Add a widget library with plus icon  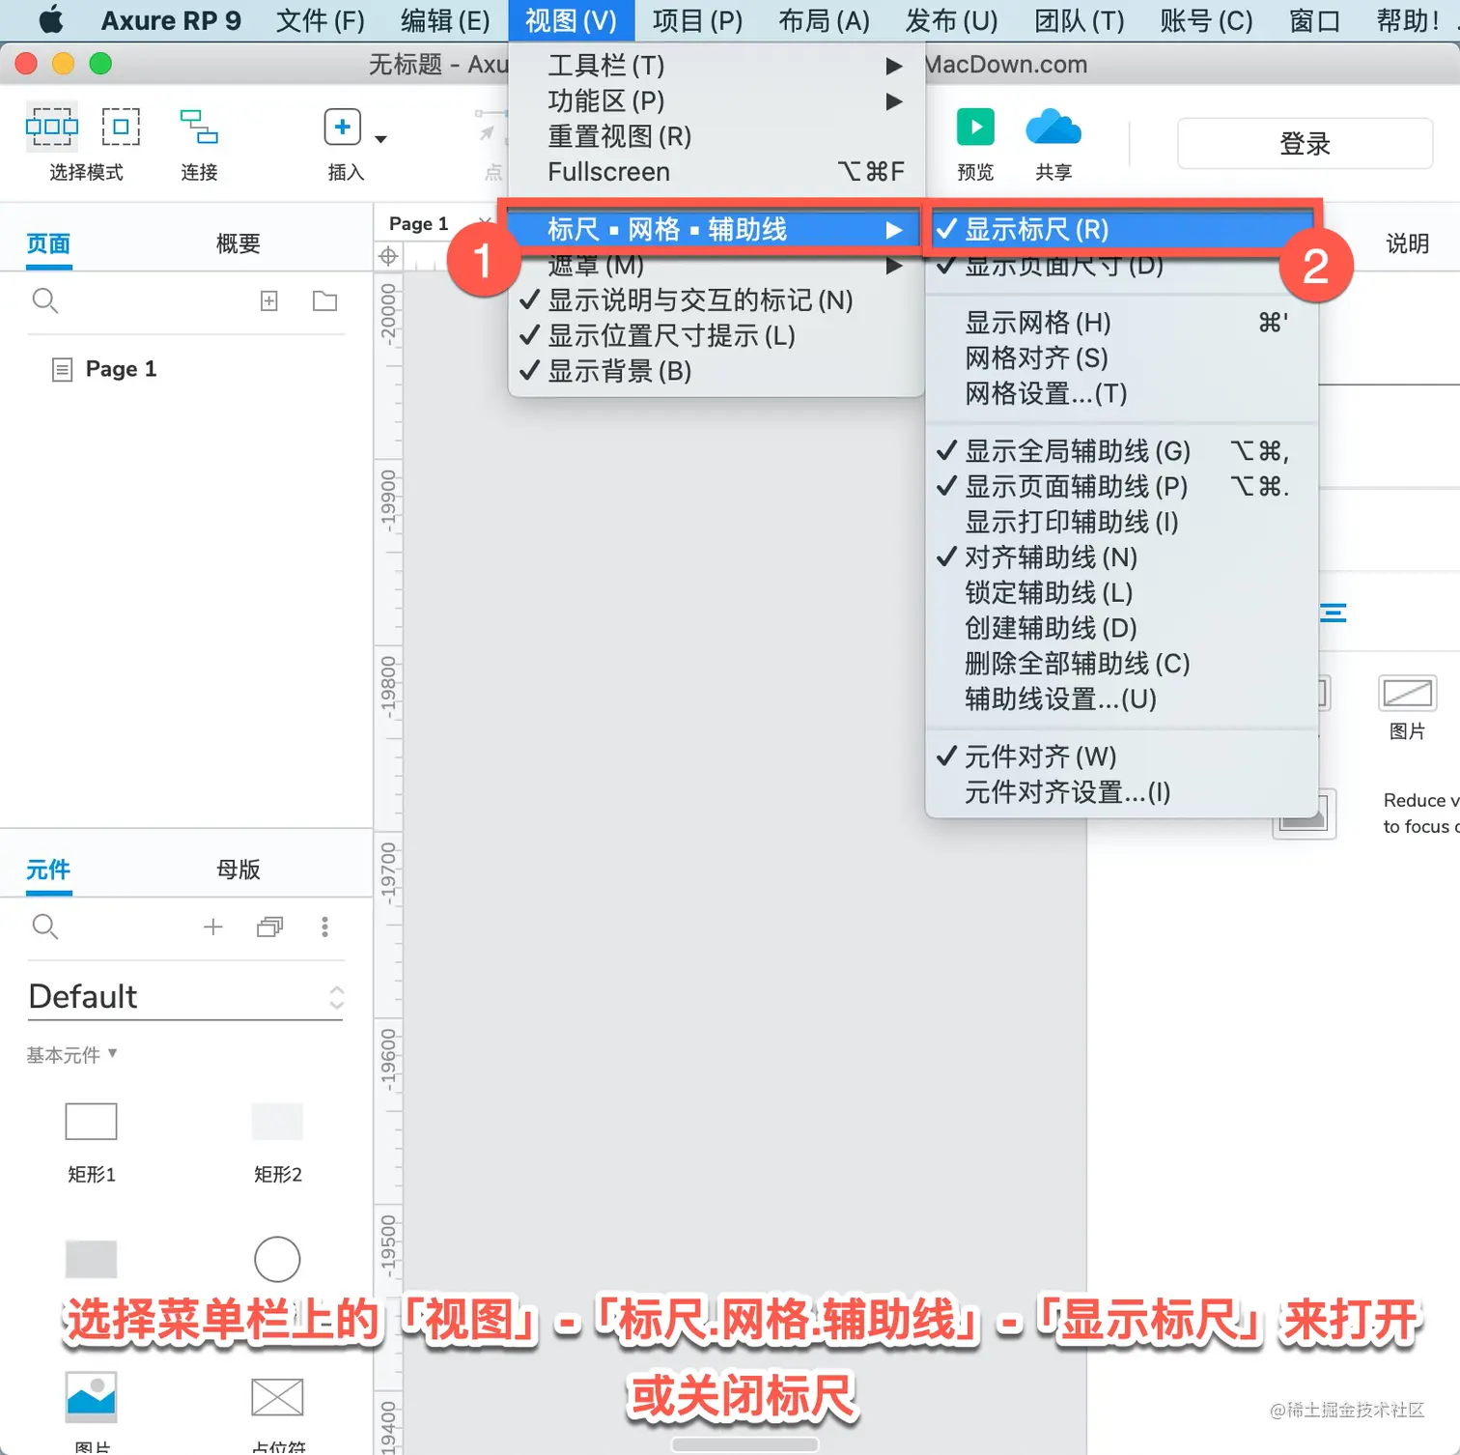click(x=213, y=927)
